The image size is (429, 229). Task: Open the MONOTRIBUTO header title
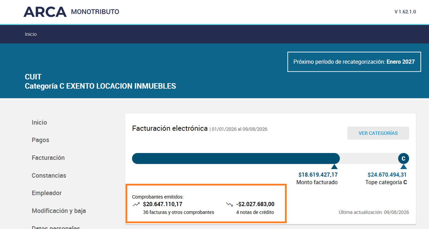95,12
